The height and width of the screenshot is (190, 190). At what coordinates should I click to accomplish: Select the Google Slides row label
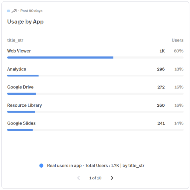(22, 123)
